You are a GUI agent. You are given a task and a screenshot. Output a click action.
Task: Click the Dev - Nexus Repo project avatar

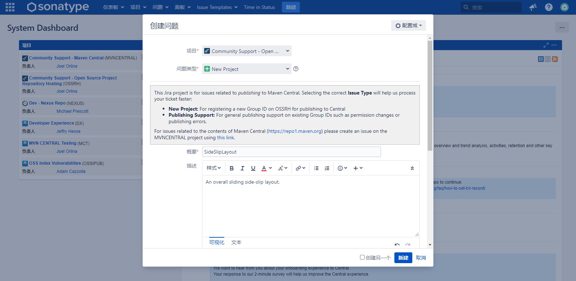pos(25,103)
